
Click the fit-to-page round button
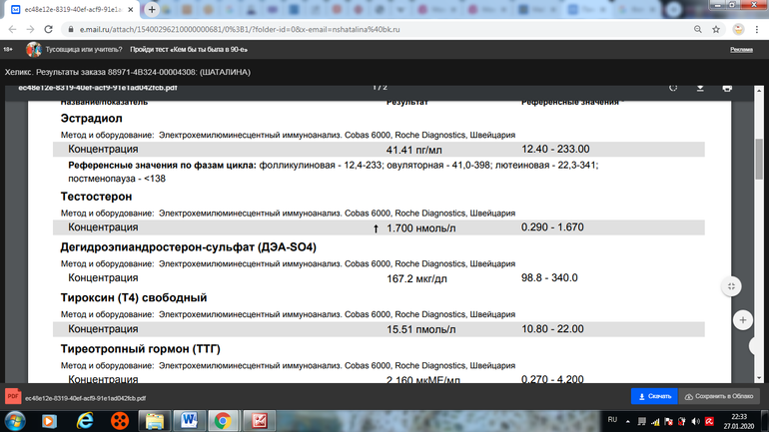tap(731, 286)
